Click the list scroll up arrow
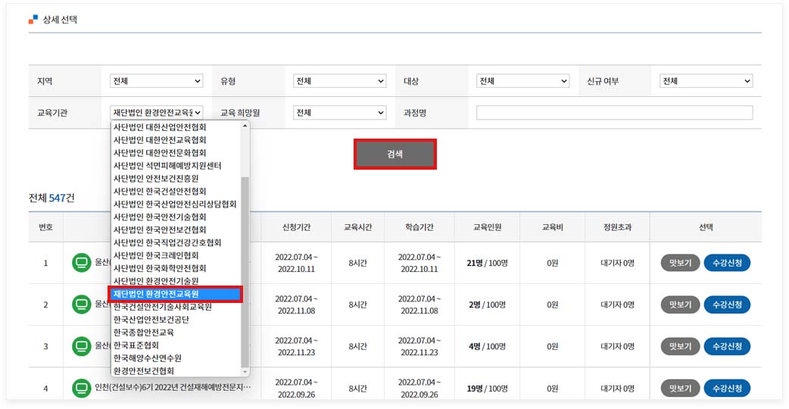Image resolution: width=789 pixels, height=409 pixels. (x=245, y=126)
